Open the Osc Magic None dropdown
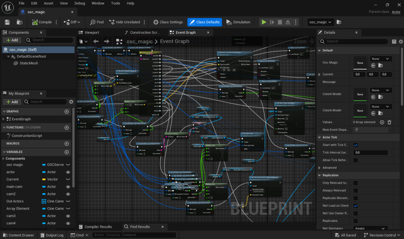This screenshot has width=404, height=239. pos(381,59)
